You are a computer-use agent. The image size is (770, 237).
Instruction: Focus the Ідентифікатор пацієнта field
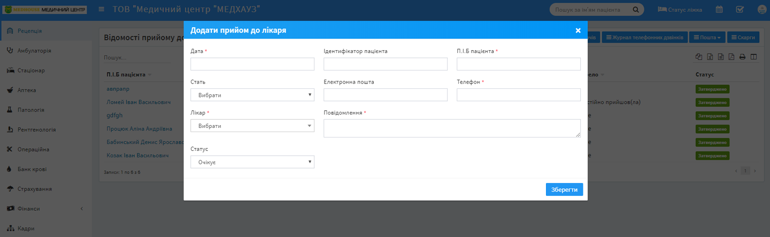386,64
